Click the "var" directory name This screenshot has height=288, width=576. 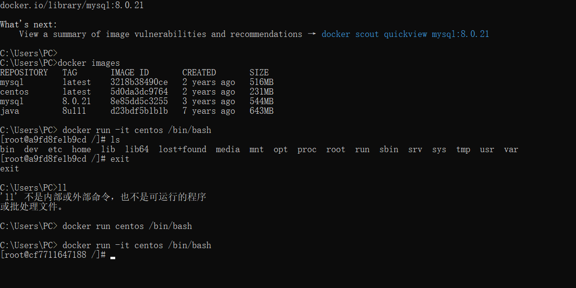coord(511,149)
